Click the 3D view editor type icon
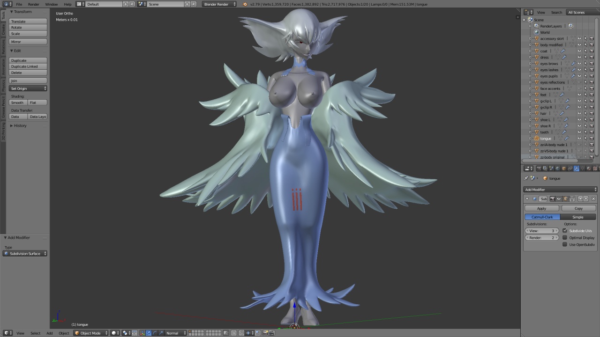Viewport: 600px width, 337px height. [x=7, y=333]
